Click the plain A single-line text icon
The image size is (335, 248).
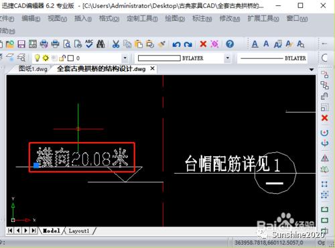pyautogui.click(x=266, y=44)
